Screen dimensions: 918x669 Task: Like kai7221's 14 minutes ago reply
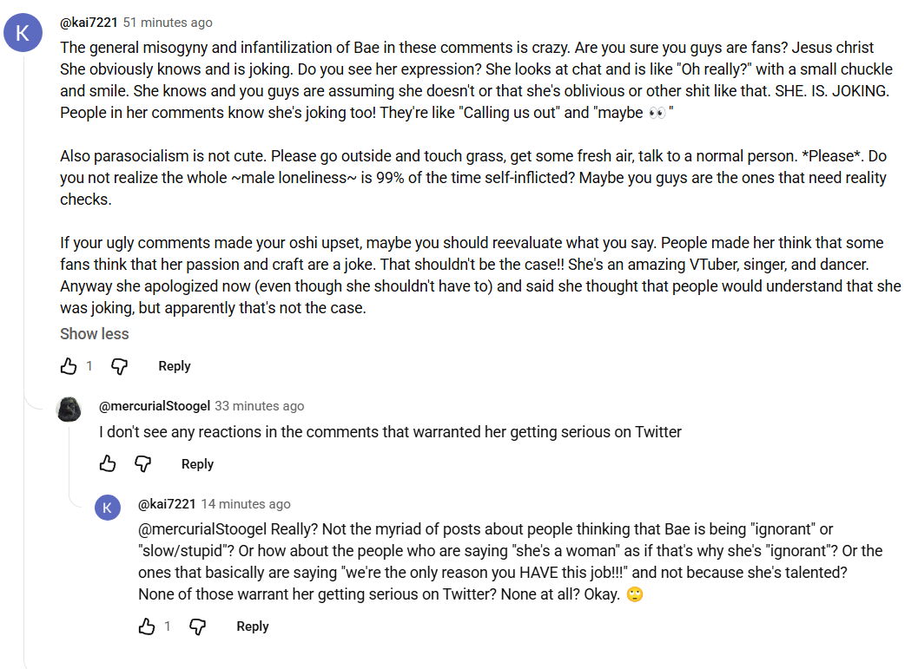point(147,626)
